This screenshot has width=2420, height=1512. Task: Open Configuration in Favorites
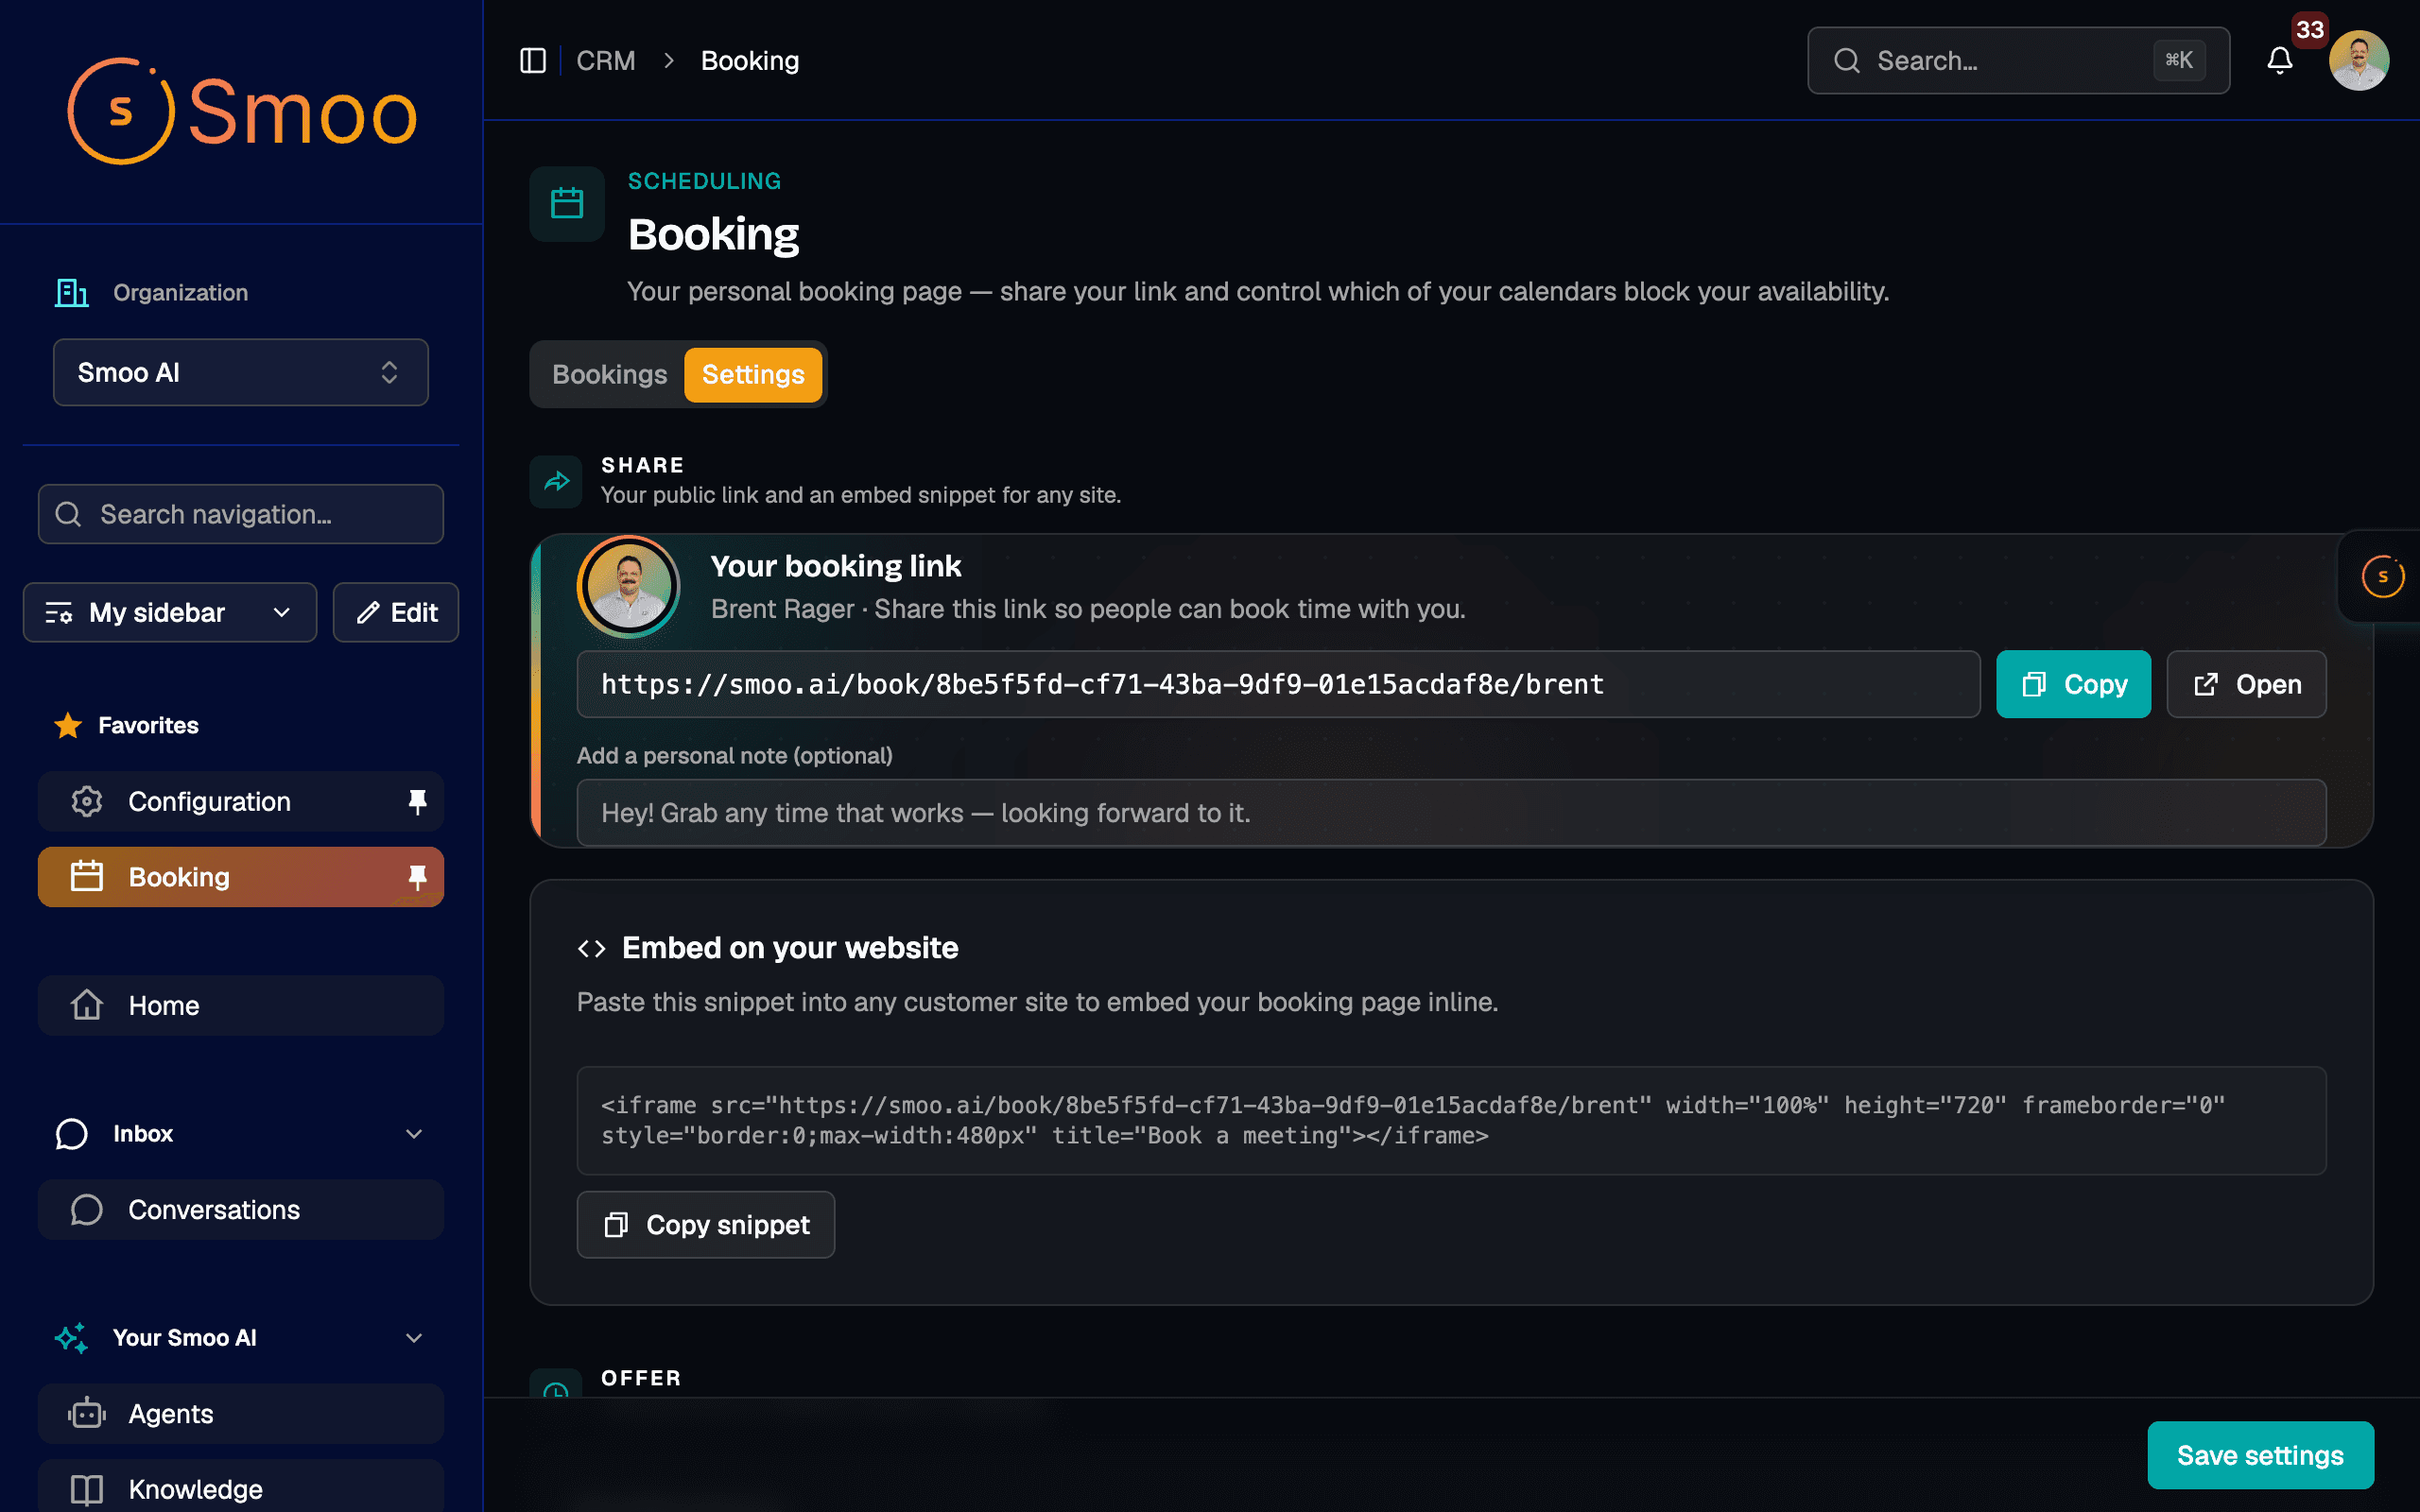point(241,801)
